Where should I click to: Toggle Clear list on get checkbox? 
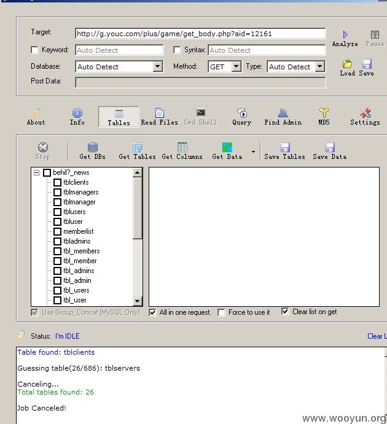pos(285,312)
